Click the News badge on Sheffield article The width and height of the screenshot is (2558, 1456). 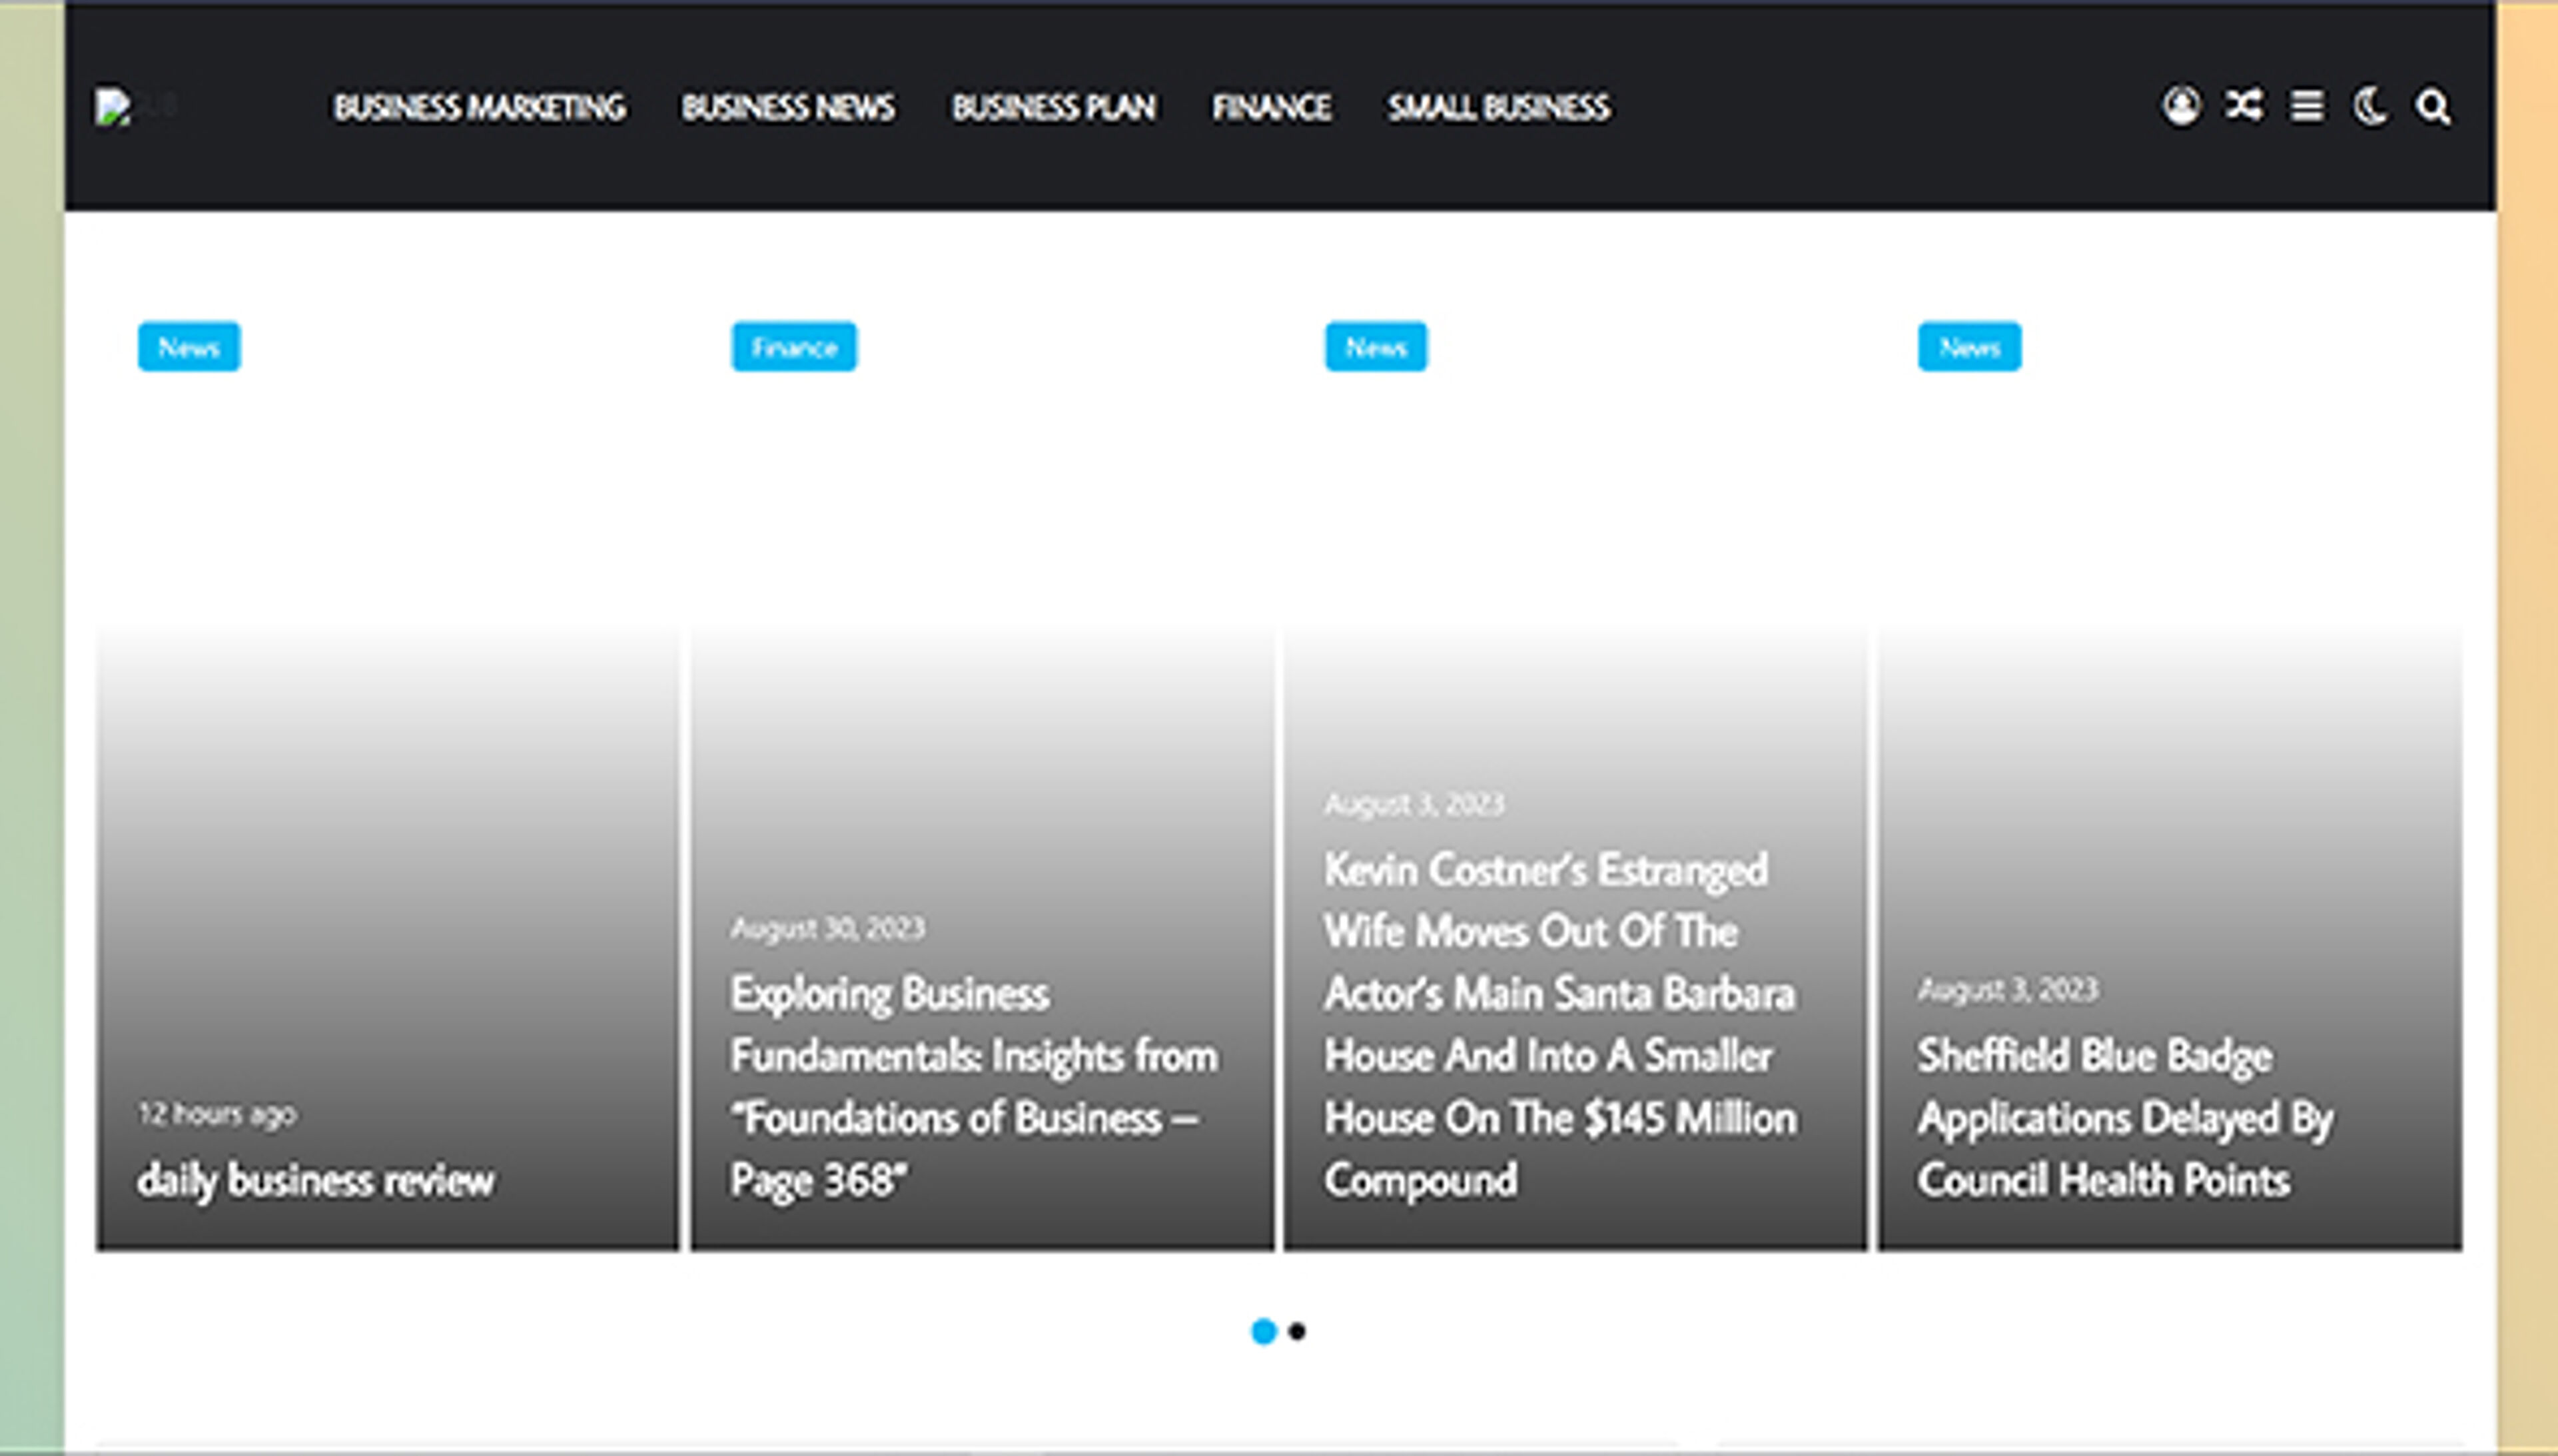[x=1967, y=347]
